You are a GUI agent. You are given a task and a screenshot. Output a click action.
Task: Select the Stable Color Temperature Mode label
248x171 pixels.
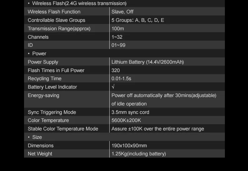pyautogui.click(x=63, y=129)
